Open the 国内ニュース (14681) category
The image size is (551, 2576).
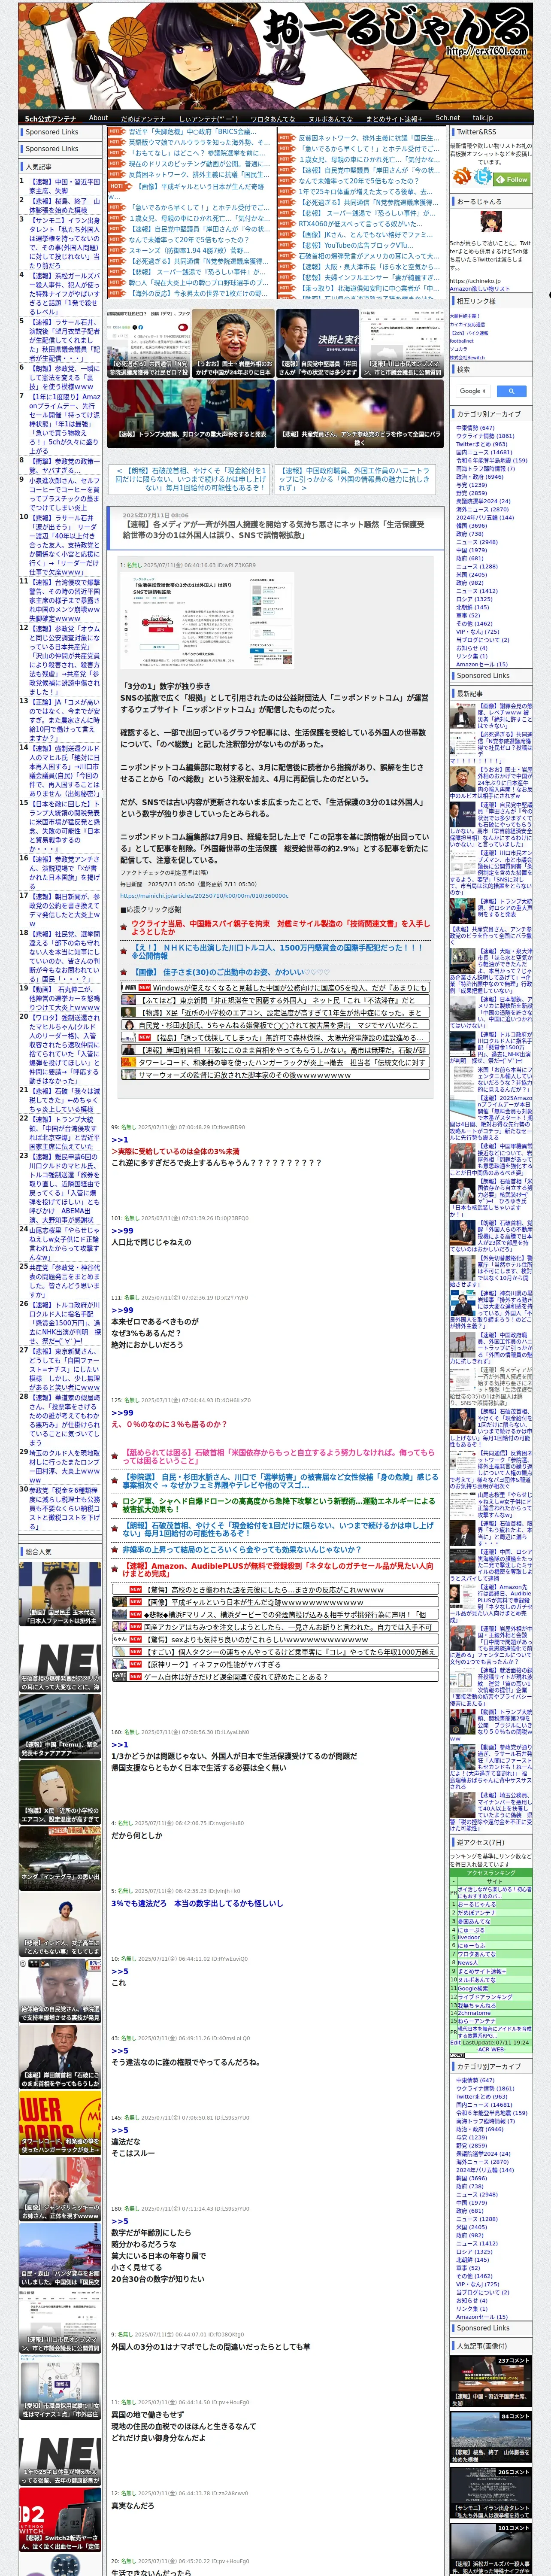pos(484,452)
